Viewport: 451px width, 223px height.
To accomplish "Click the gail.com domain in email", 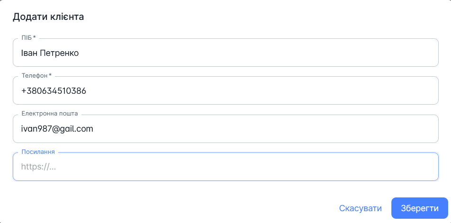I will point(76,129).
